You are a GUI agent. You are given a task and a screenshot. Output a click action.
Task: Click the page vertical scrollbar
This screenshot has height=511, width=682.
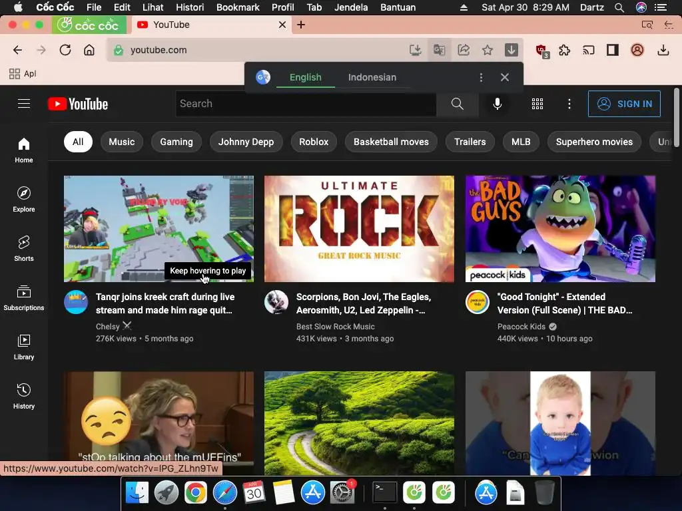point(677,117)
